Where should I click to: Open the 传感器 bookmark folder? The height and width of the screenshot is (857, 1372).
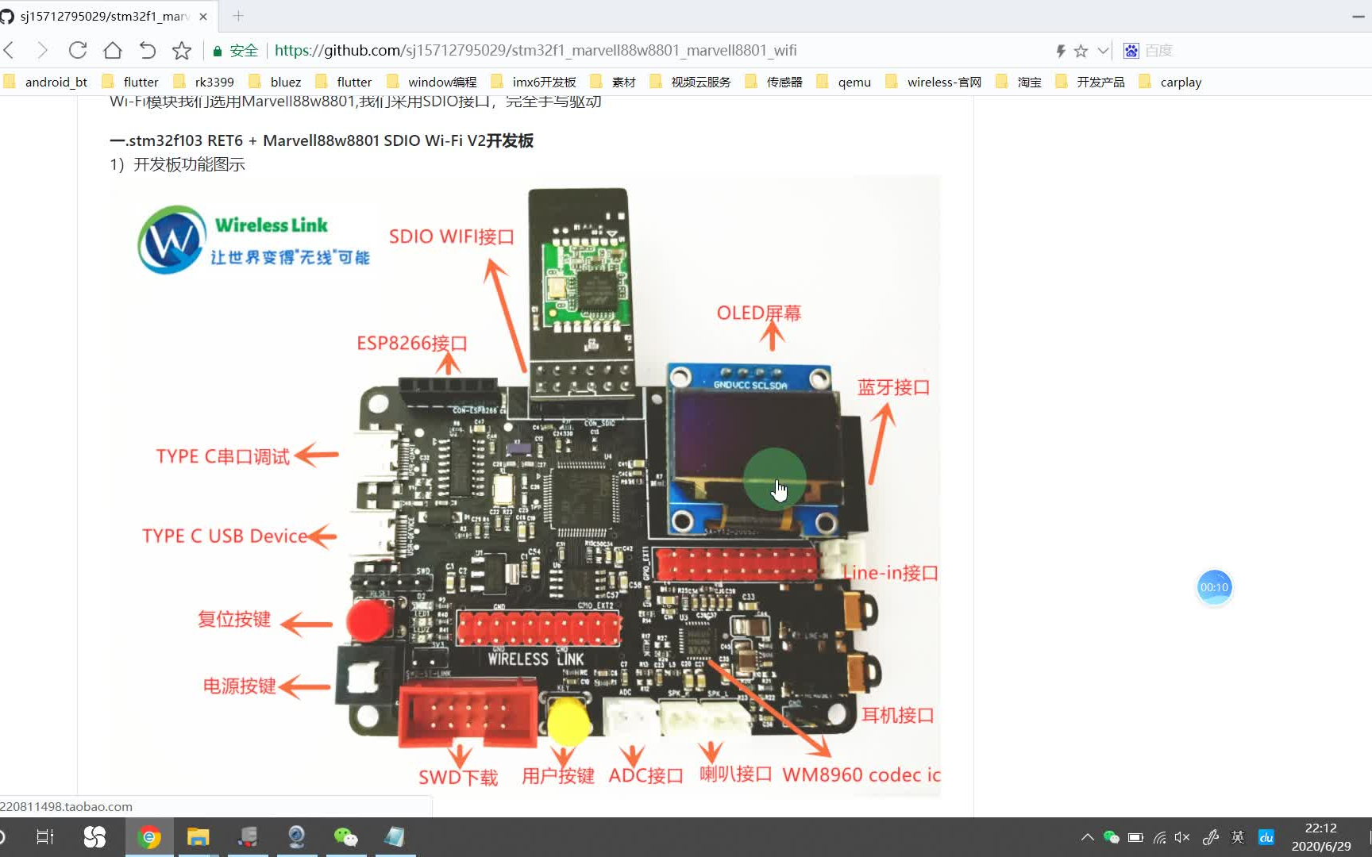(x=773, y=82)
